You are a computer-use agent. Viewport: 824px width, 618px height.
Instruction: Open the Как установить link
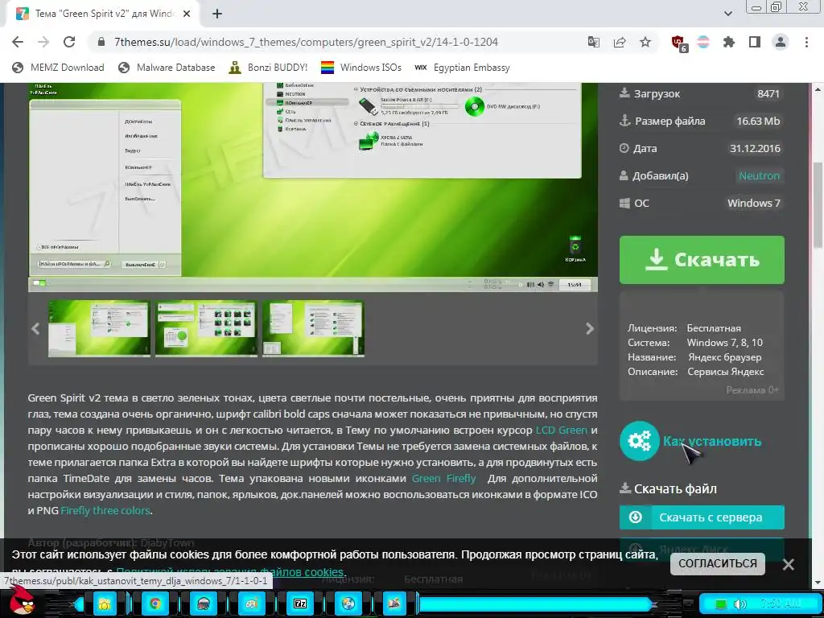[x=712, y=441]
